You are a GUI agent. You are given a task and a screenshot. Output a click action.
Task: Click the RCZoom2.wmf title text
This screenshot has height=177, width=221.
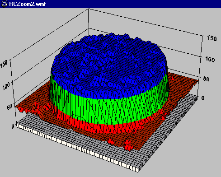pos(27,4)
